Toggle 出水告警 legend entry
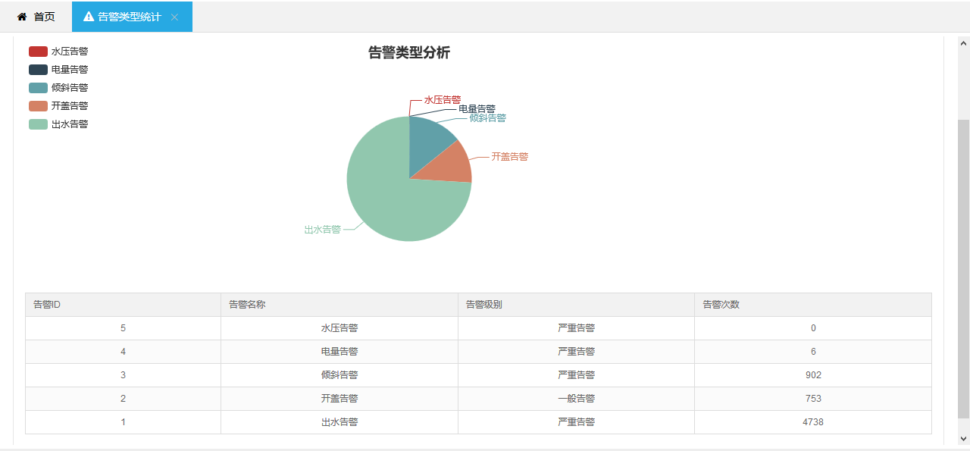 click(x=59, y=124)
